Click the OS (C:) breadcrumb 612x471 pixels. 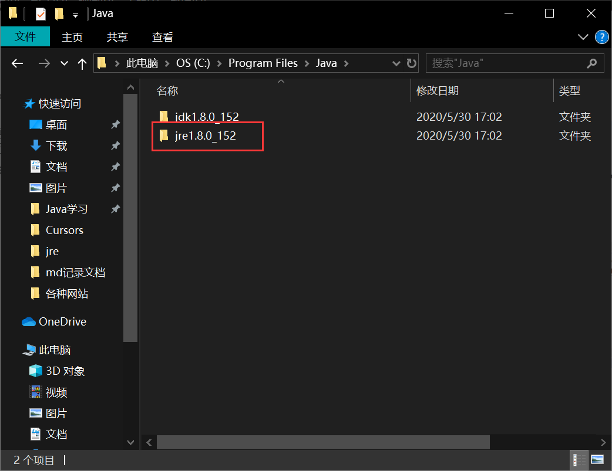coord(193,63)
